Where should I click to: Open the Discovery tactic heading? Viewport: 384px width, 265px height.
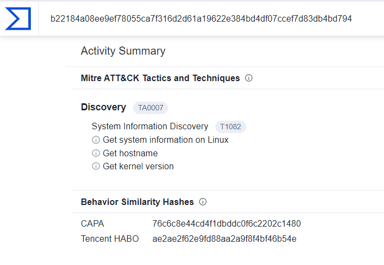[103, 107]
